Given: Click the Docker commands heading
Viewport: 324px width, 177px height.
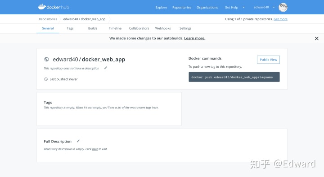Looking at the screenshot, I should [x=205, y=58].
